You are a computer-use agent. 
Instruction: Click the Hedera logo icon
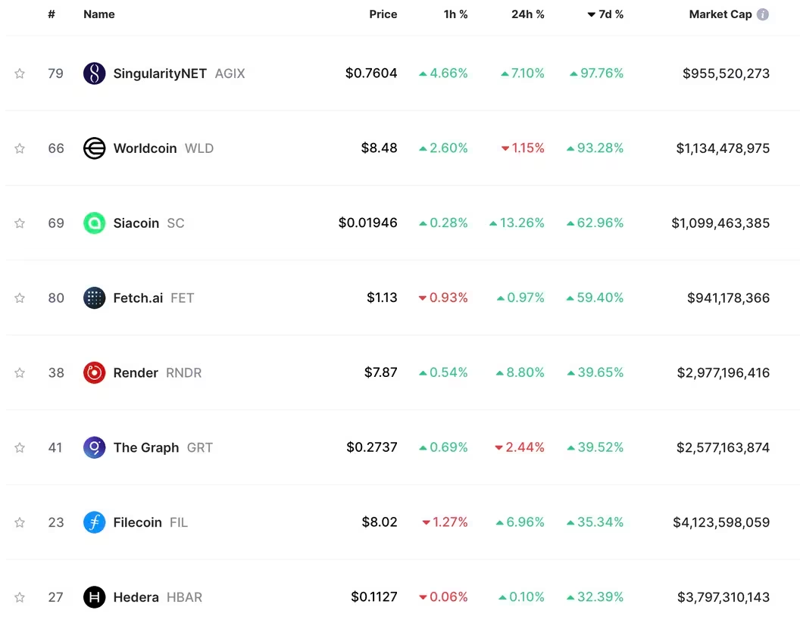94,597
